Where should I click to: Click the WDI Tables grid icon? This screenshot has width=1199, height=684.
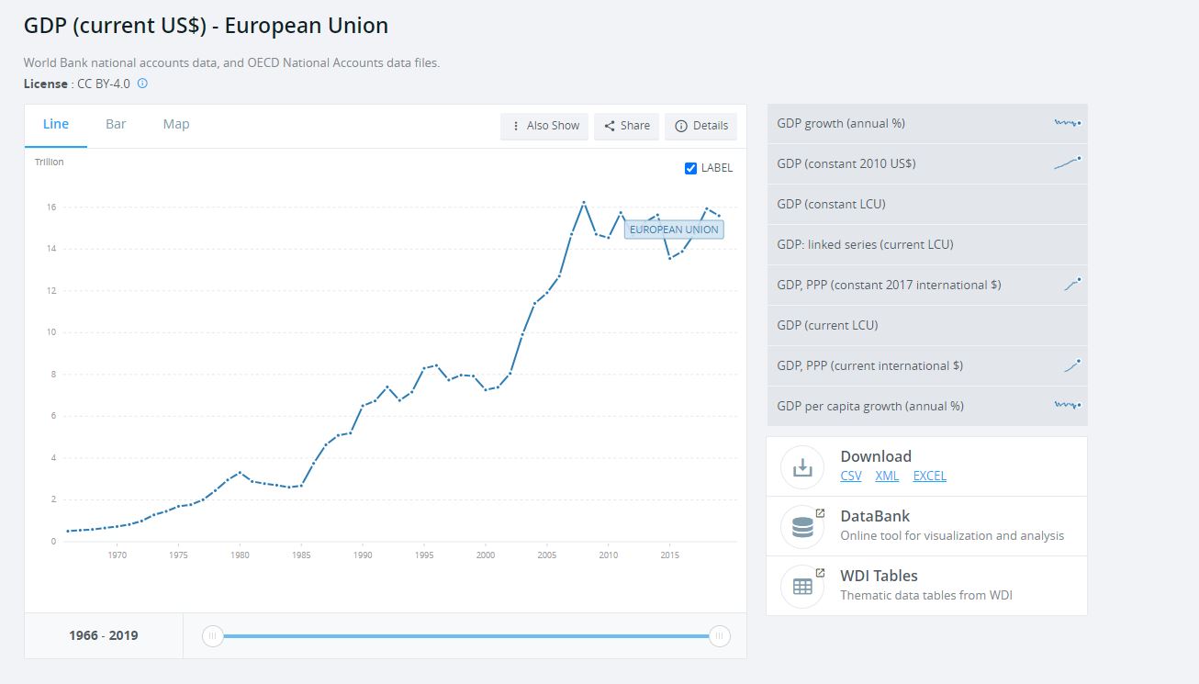(x=802, y=586)
